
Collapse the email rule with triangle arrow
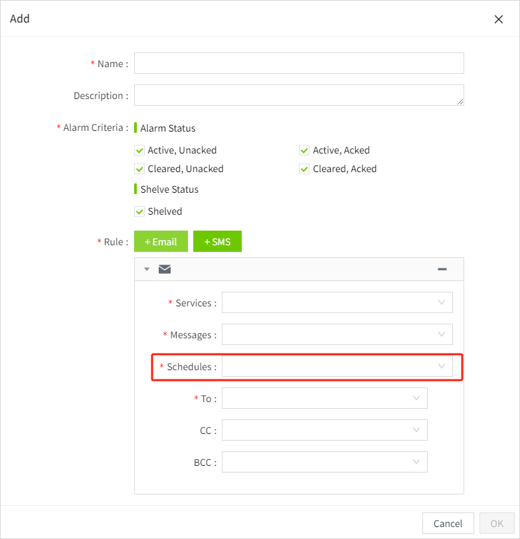tap(147, 269)
